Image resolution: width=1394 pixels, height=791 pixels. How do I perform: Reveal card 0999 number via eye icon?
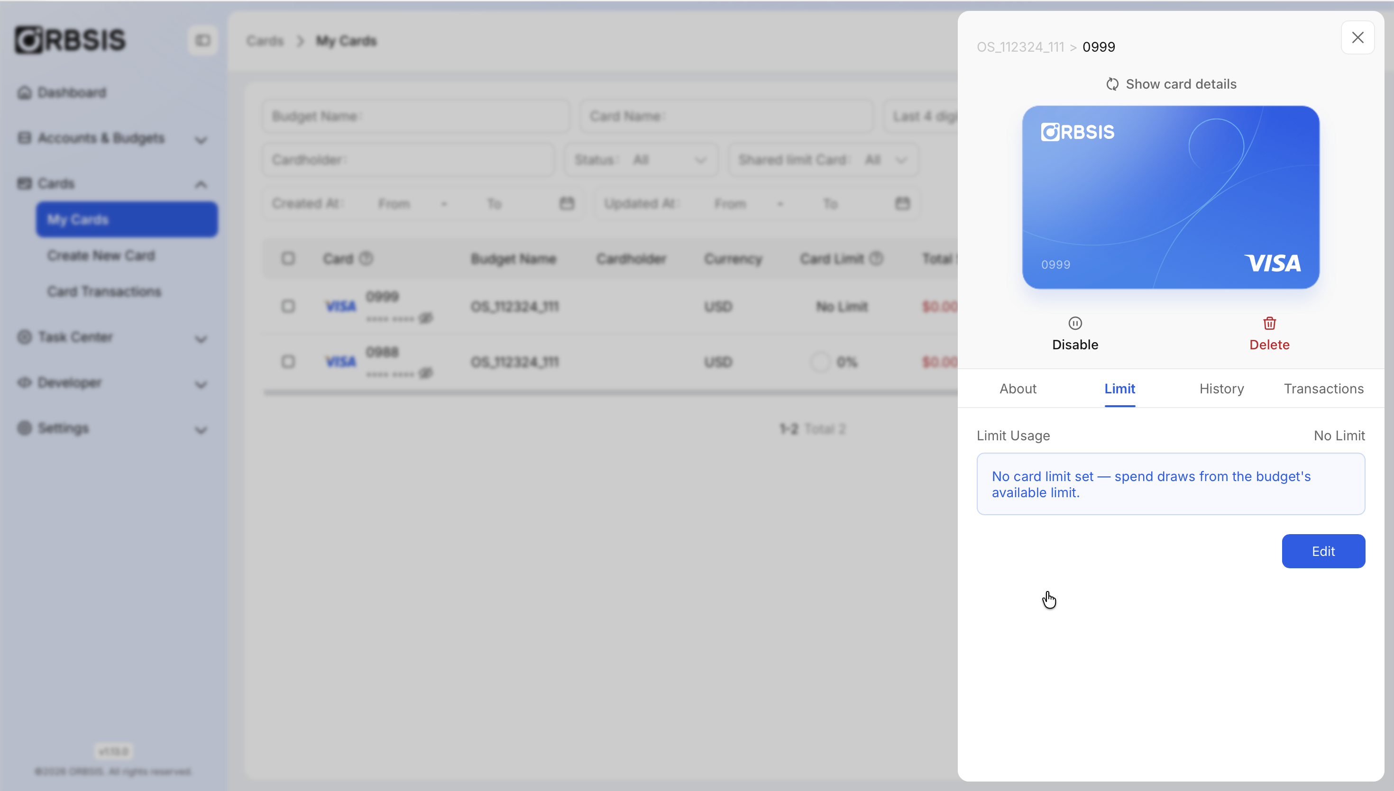(425, 318)
